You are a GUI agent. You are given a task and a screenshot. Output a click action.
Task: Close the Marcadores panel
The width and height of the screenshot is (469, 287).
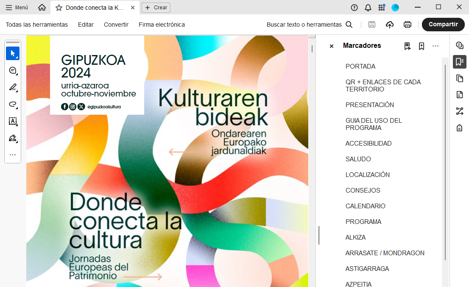pos(332,46)
